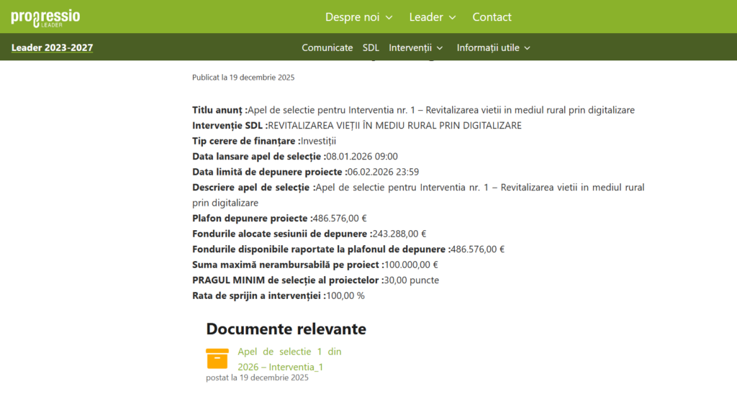Click the Documente relevante heading

[286, 329]
